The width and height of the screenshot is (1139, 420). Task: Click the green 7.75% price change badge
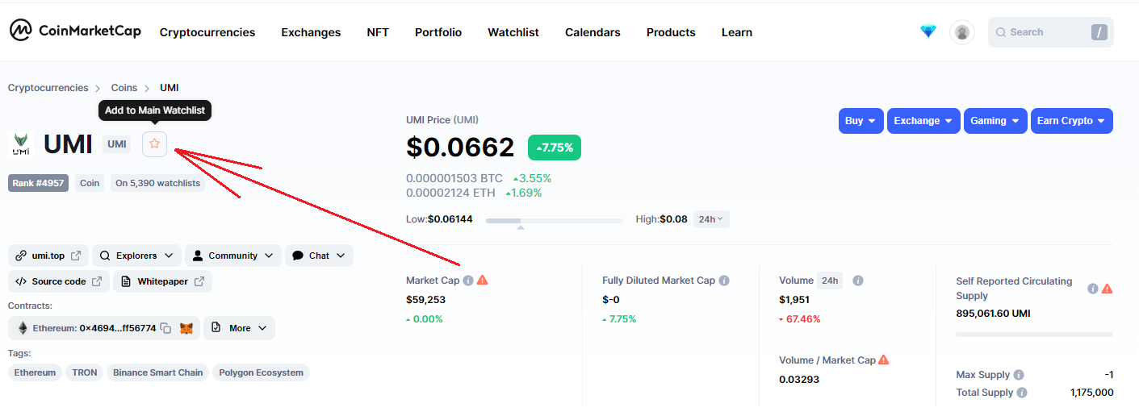pos(555,148)
